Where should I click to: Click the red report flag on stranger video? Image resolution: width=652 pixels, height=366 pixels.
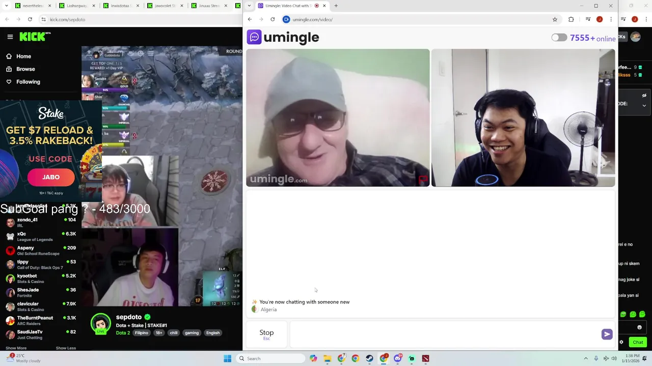[x=423, y=179]
